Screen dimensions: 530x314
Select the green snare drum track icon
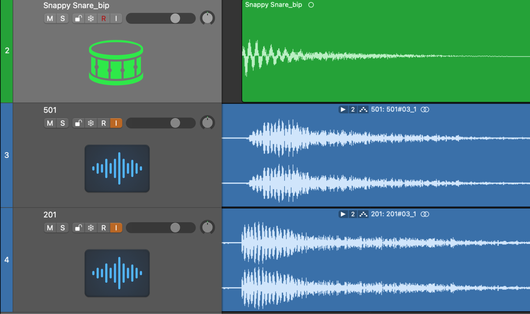[x=116, y=62]
